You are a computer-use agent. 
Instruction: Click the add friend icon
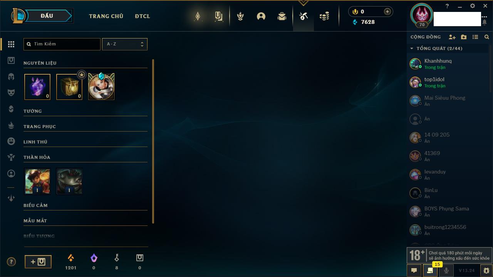(452, 37)
